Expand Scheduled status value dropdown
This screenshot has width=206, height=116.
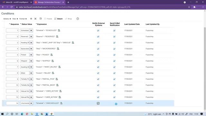coord(31,31)
